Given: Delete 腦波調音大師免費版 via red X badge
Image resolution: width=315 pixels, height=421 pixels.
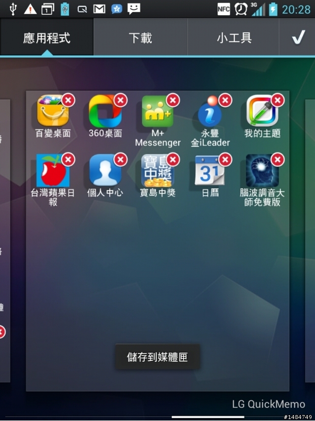Looking at the screenshot, I should pos(278,160).
